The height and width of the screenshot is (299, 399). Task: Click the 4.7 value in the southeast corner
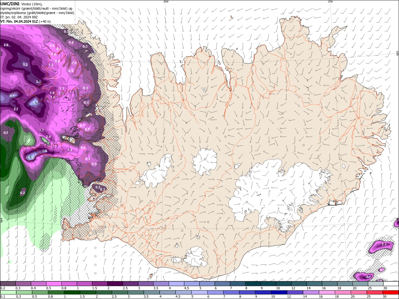pyautogui.click(x=368, y=277)
